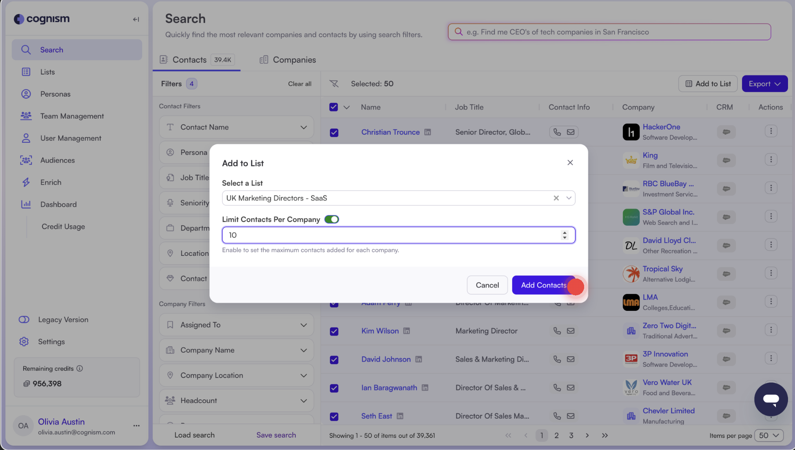View Christian Trounce's LinkedIn profile icon
This screenshot has width=795, height=450.
[x=428, y=132]
